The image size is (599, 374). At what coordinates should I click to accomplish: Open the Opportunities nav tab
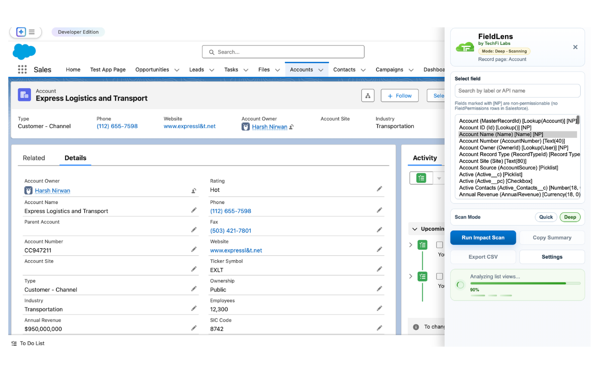152,70
